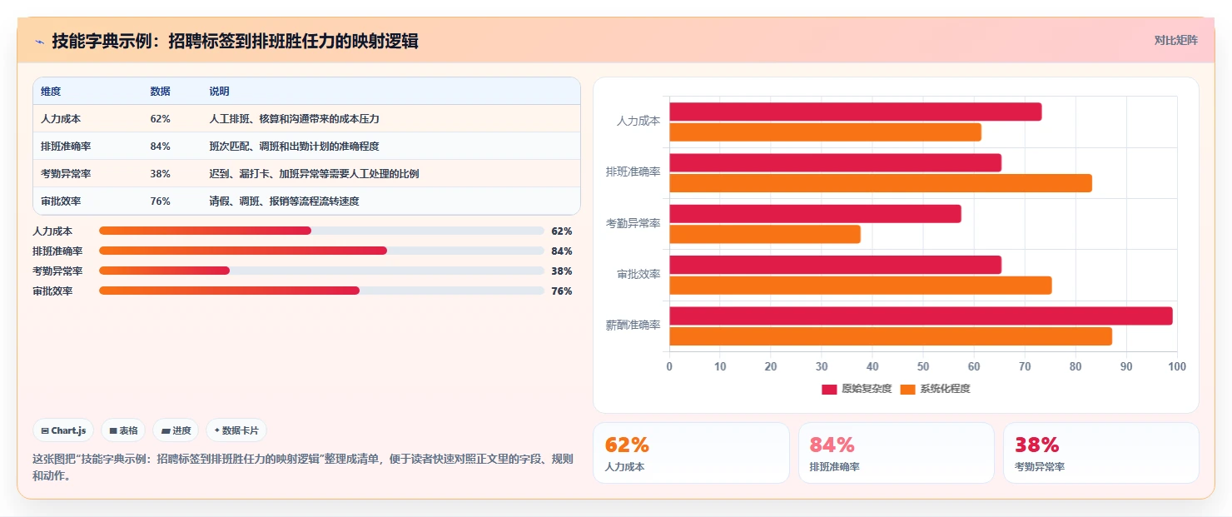Image resolution: width=1232 pixels, height=517 pixels.
Task: Toggle the 系统化程度 legend swatch
Action: (907, 389)
